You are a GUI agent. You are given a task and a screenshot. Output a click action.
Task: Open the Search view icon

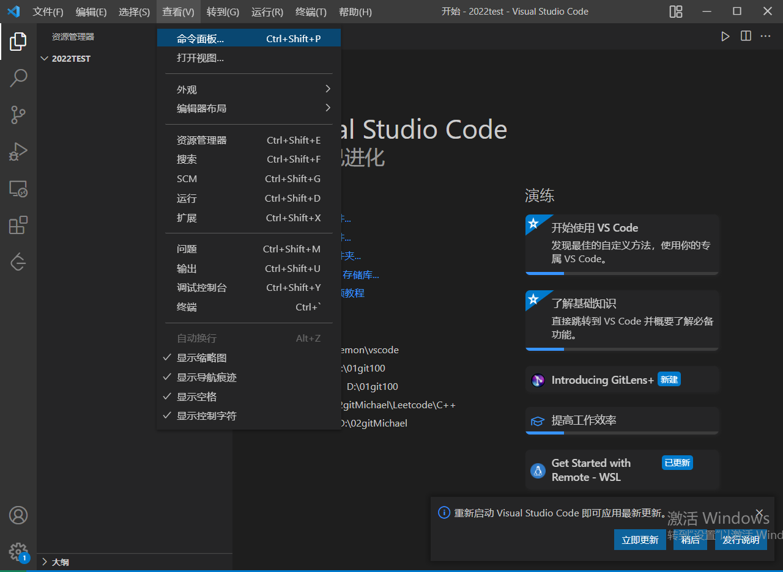(x=18, y=78)
